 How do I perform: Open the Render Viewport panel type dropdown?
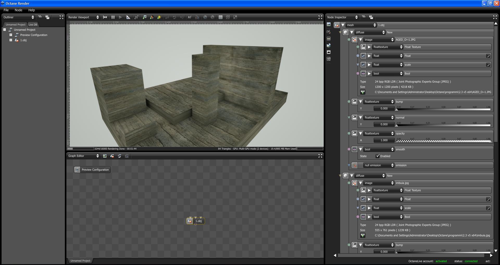click(x=83, y=17)
